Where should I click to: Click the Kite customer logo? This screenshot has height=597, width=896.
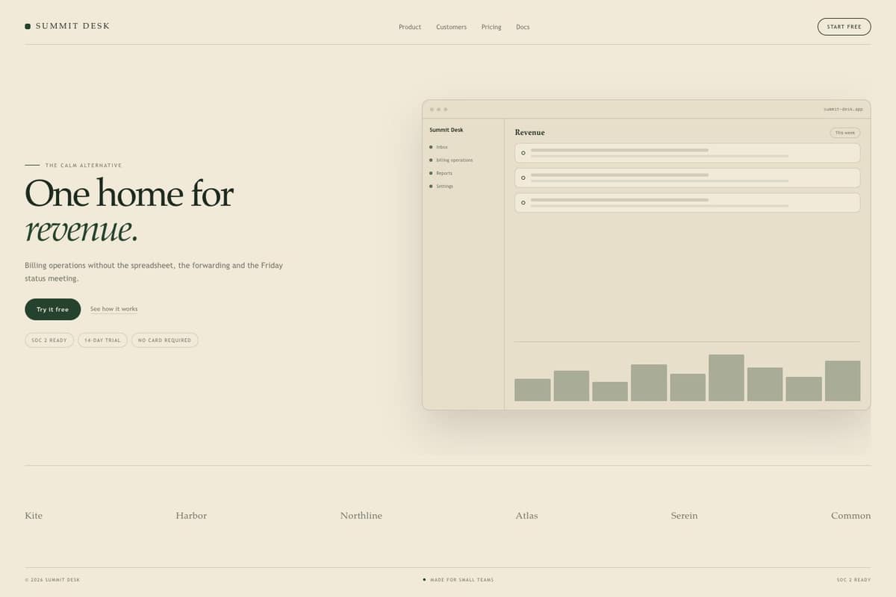pos(34,516)
